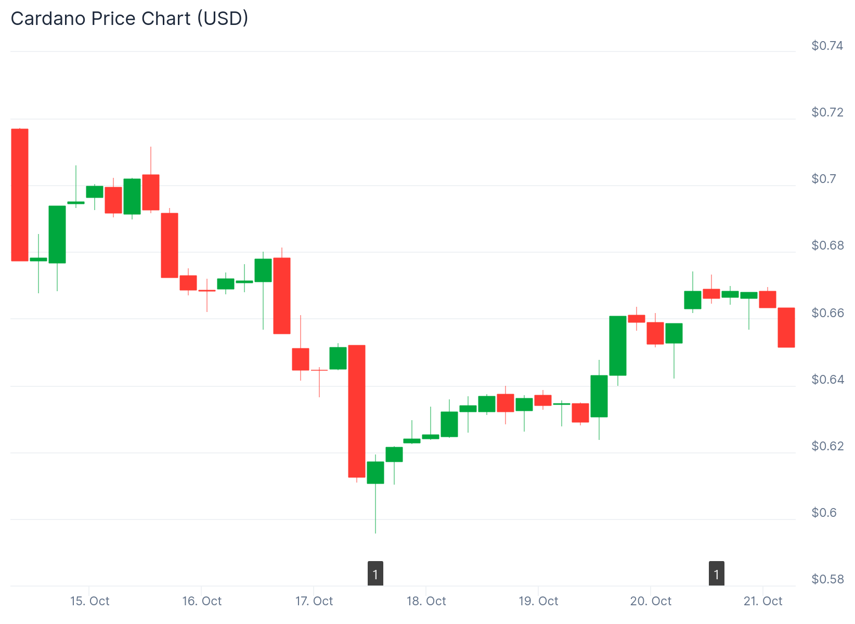This screenshot has width=855, height=624.
Task: Click the $0.58 price axis label
Action: click(827, 579)
